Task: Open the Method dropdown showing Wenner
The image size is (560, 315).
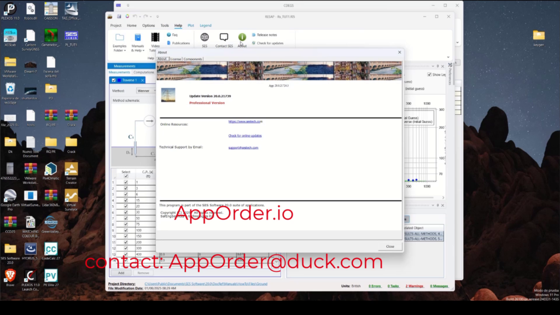Action: pyautogui.click(x=146, y=91)
